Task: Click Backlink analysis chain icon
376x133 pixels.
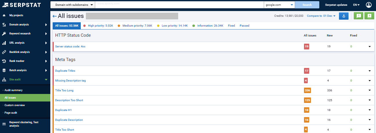Action: pyautogui.click(x=4, y=52)
